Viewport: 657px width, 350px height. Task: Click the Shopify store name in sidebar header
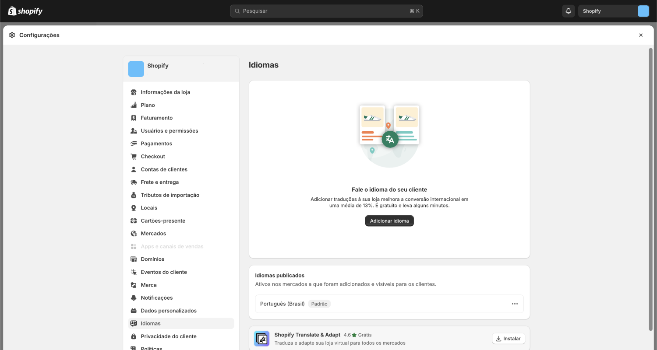click(x=158, y=66)
